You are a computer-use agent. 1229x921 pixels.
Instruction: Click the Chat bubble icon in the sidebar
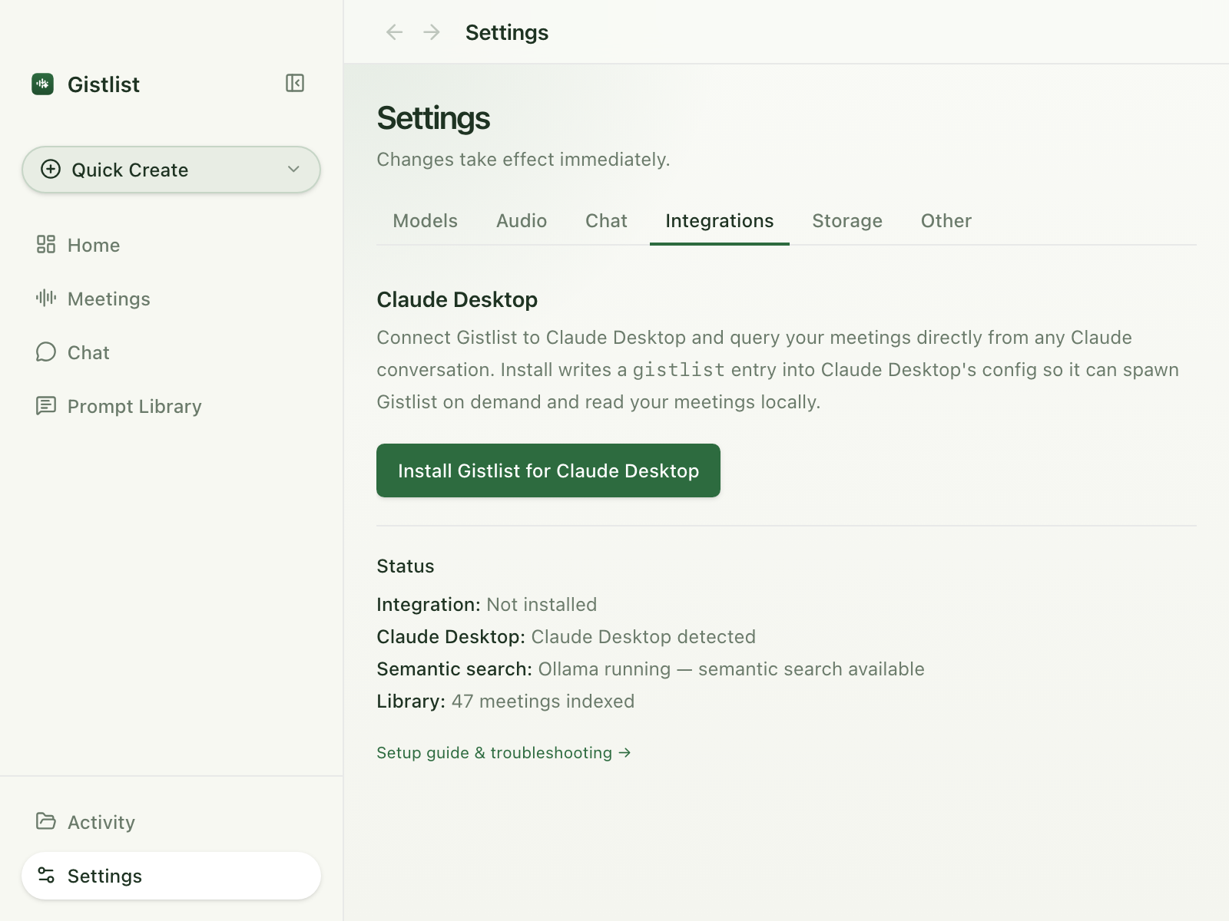click(46, 352)
